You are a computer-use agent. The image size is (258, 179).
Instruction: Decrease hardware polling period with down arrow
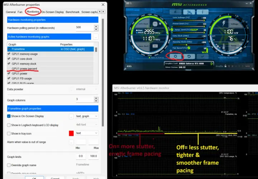point(96,30)
